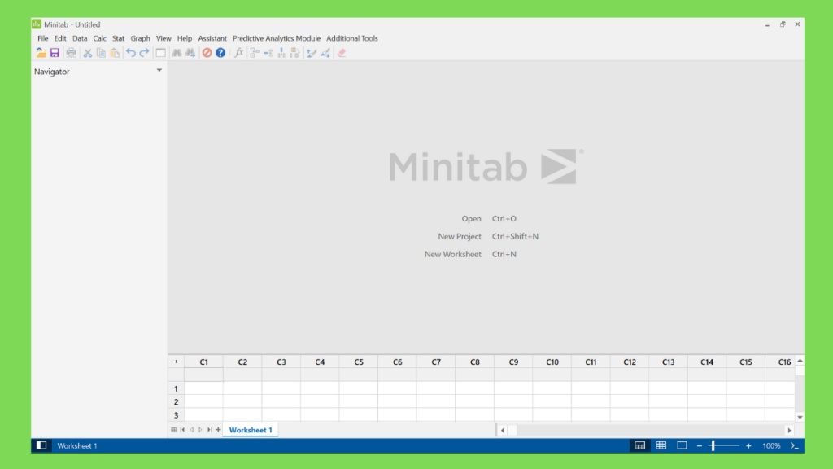
Task: Click the Find binoculars icon
Action: [177, 53]
